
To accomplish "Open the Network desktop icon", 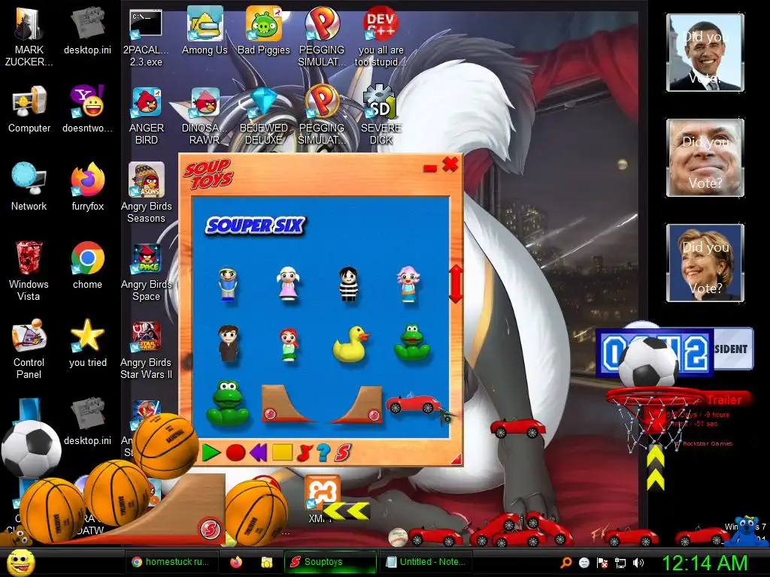I will click(29, 187).
